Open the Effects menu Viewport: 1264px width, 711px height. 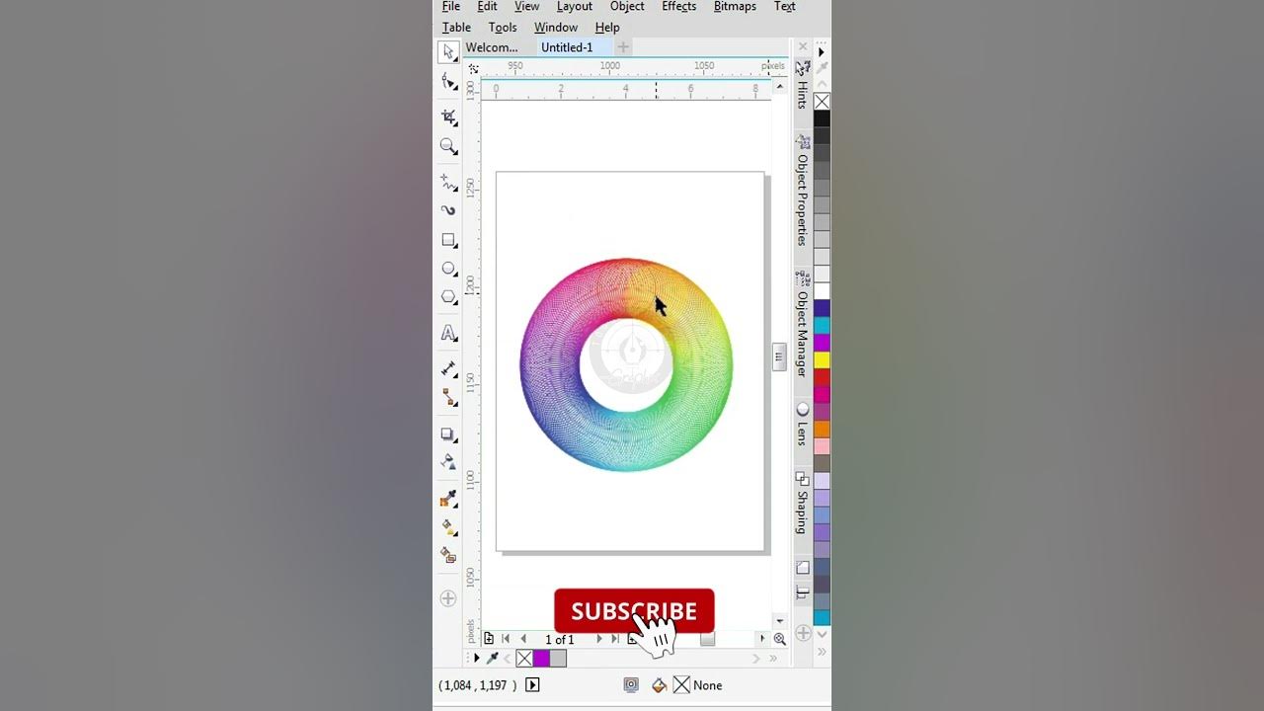(679, 7)
